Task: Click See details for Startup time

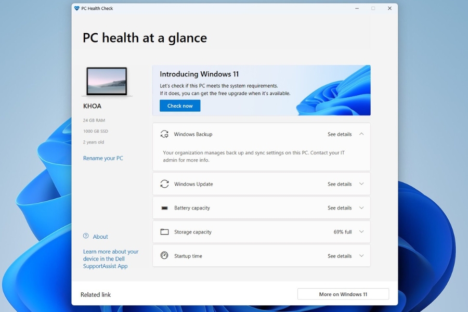Action: [340, 256]
